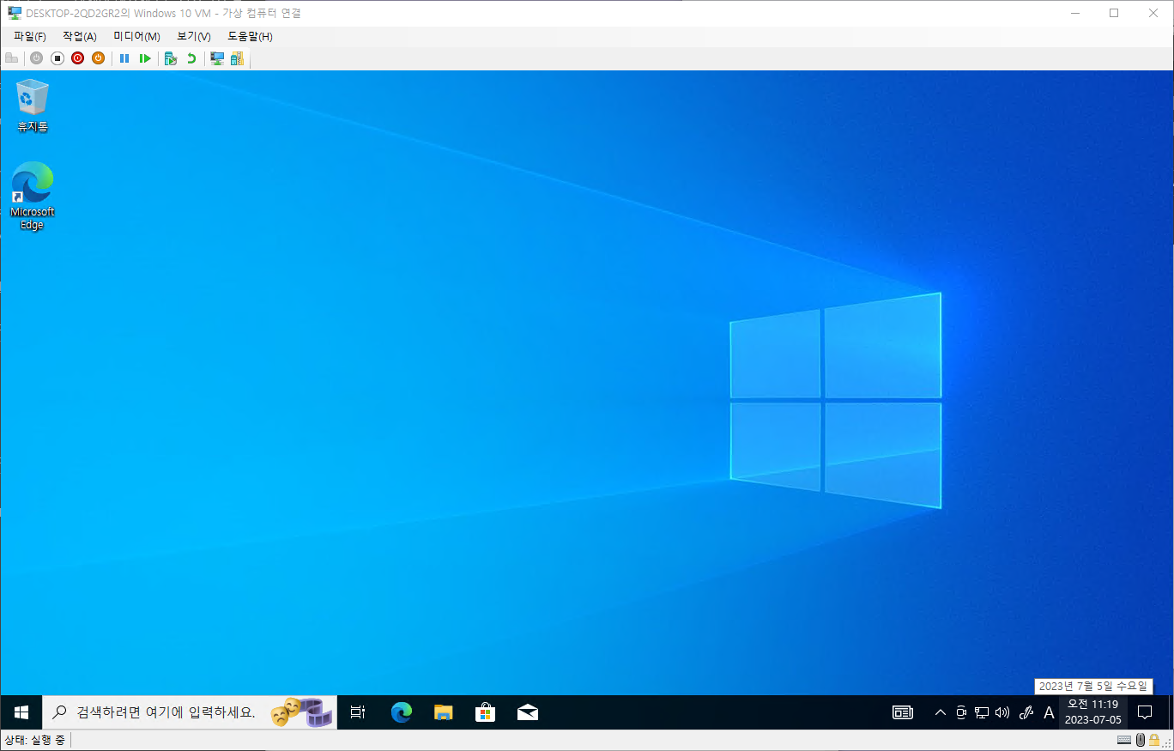Close the virtual machine connection window
This screenshot has width=1174, height=751.
click(x=1153, y=13)
